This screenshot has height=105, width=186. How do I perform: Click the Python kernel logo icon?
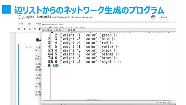pyautogui.click(x=153, y=17)
